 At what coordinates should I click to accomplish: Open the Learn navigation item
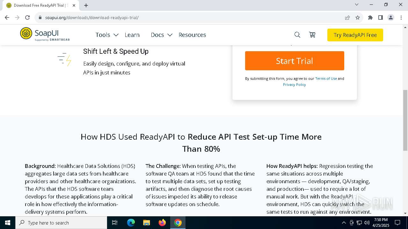click(x=132, y=35)
